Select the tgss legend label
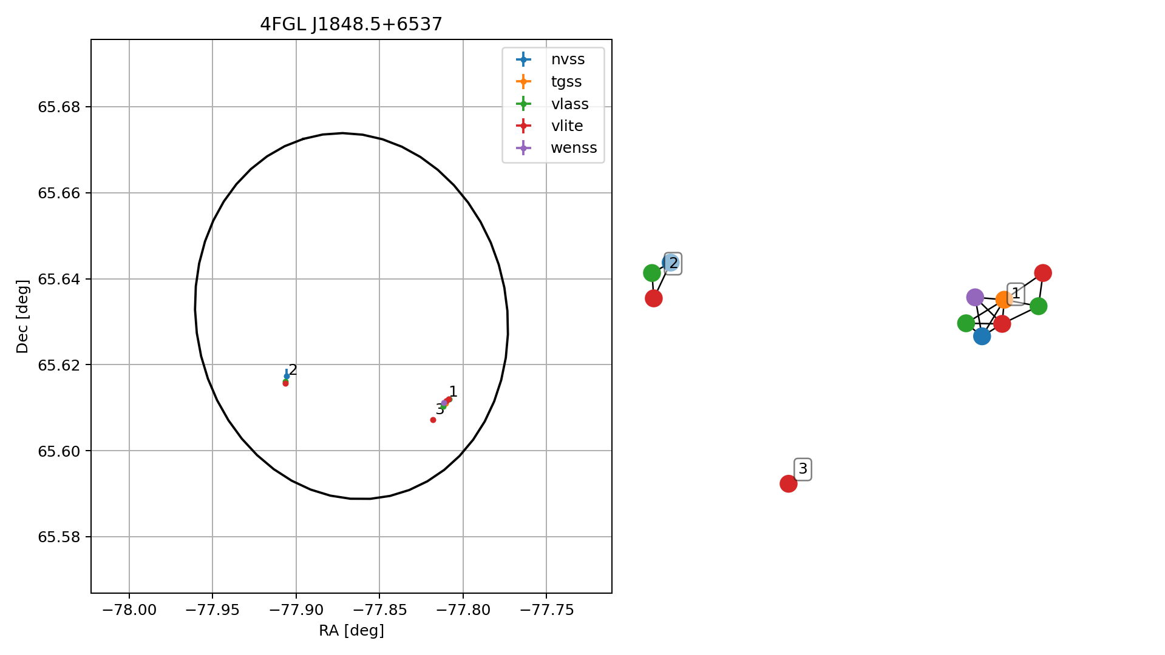This screenshot has height=655, width=1165. point(566,82)
